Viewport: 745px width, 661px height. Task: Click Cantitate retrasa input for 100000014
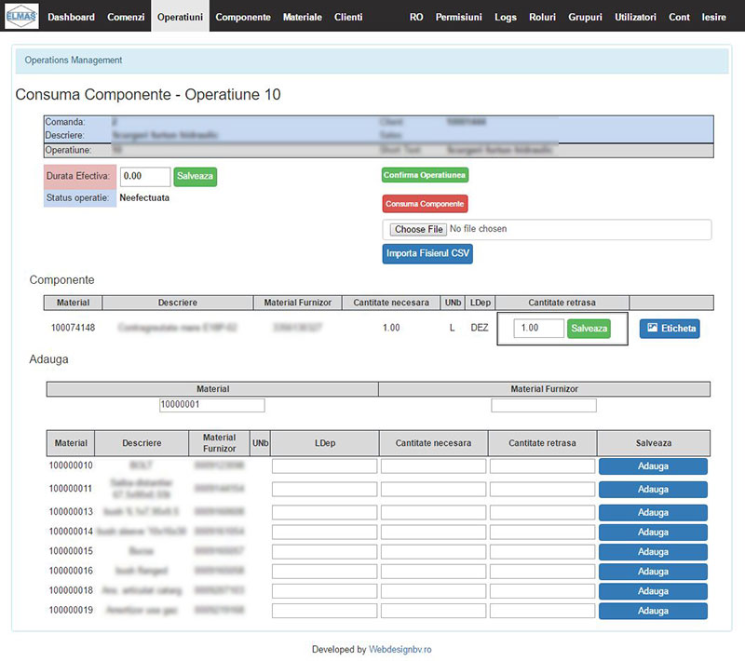[x=542, y=533]
